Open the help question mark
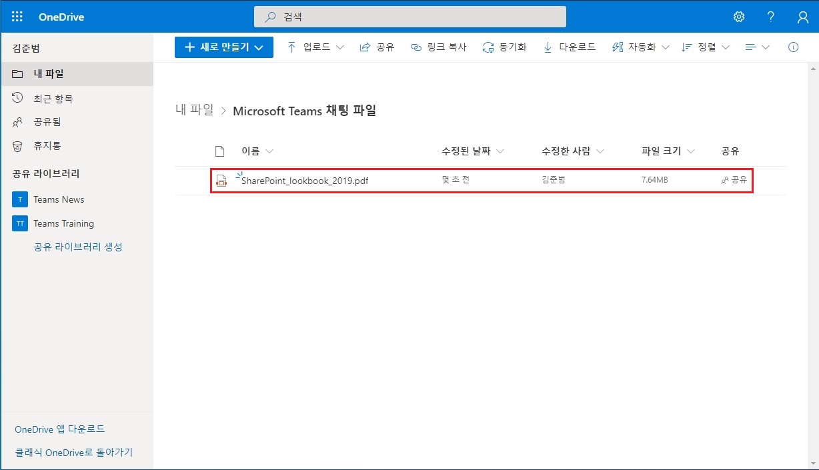Viewport: 819px width, 470px height. [770, 17]
